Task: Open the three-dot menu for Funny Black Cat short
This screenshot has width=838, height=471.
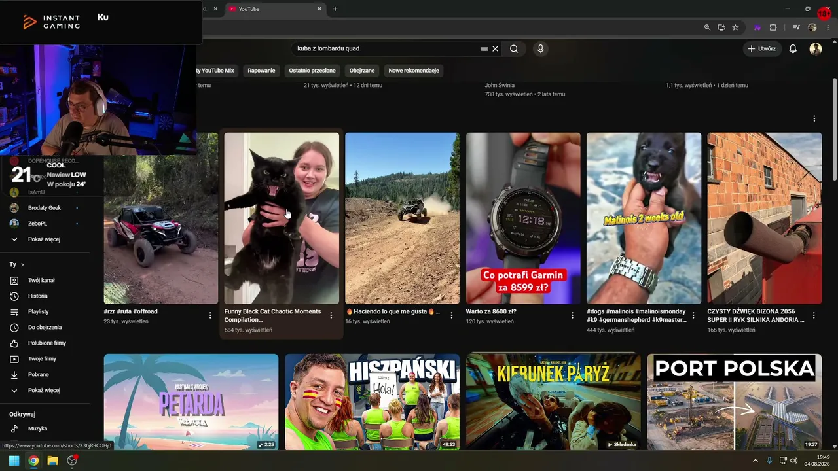Action: click(331, 315)
